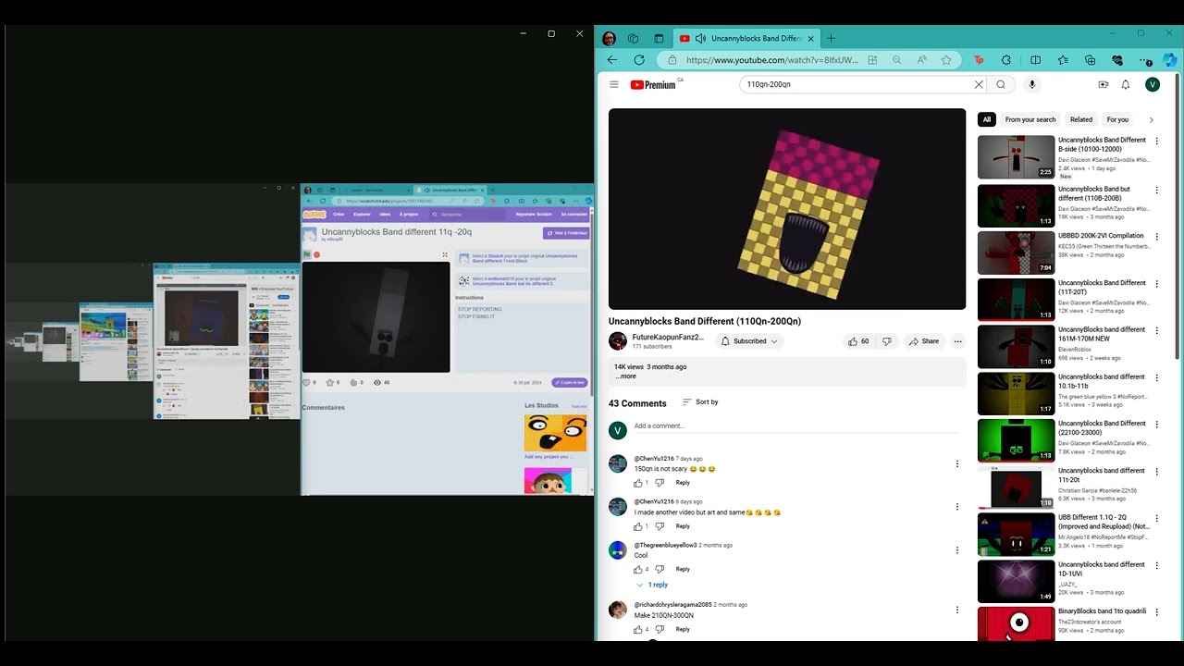The image size is (1184, 666).
Task: Switch to the Uncannyblocks Band browser tab
Action: 746,38
